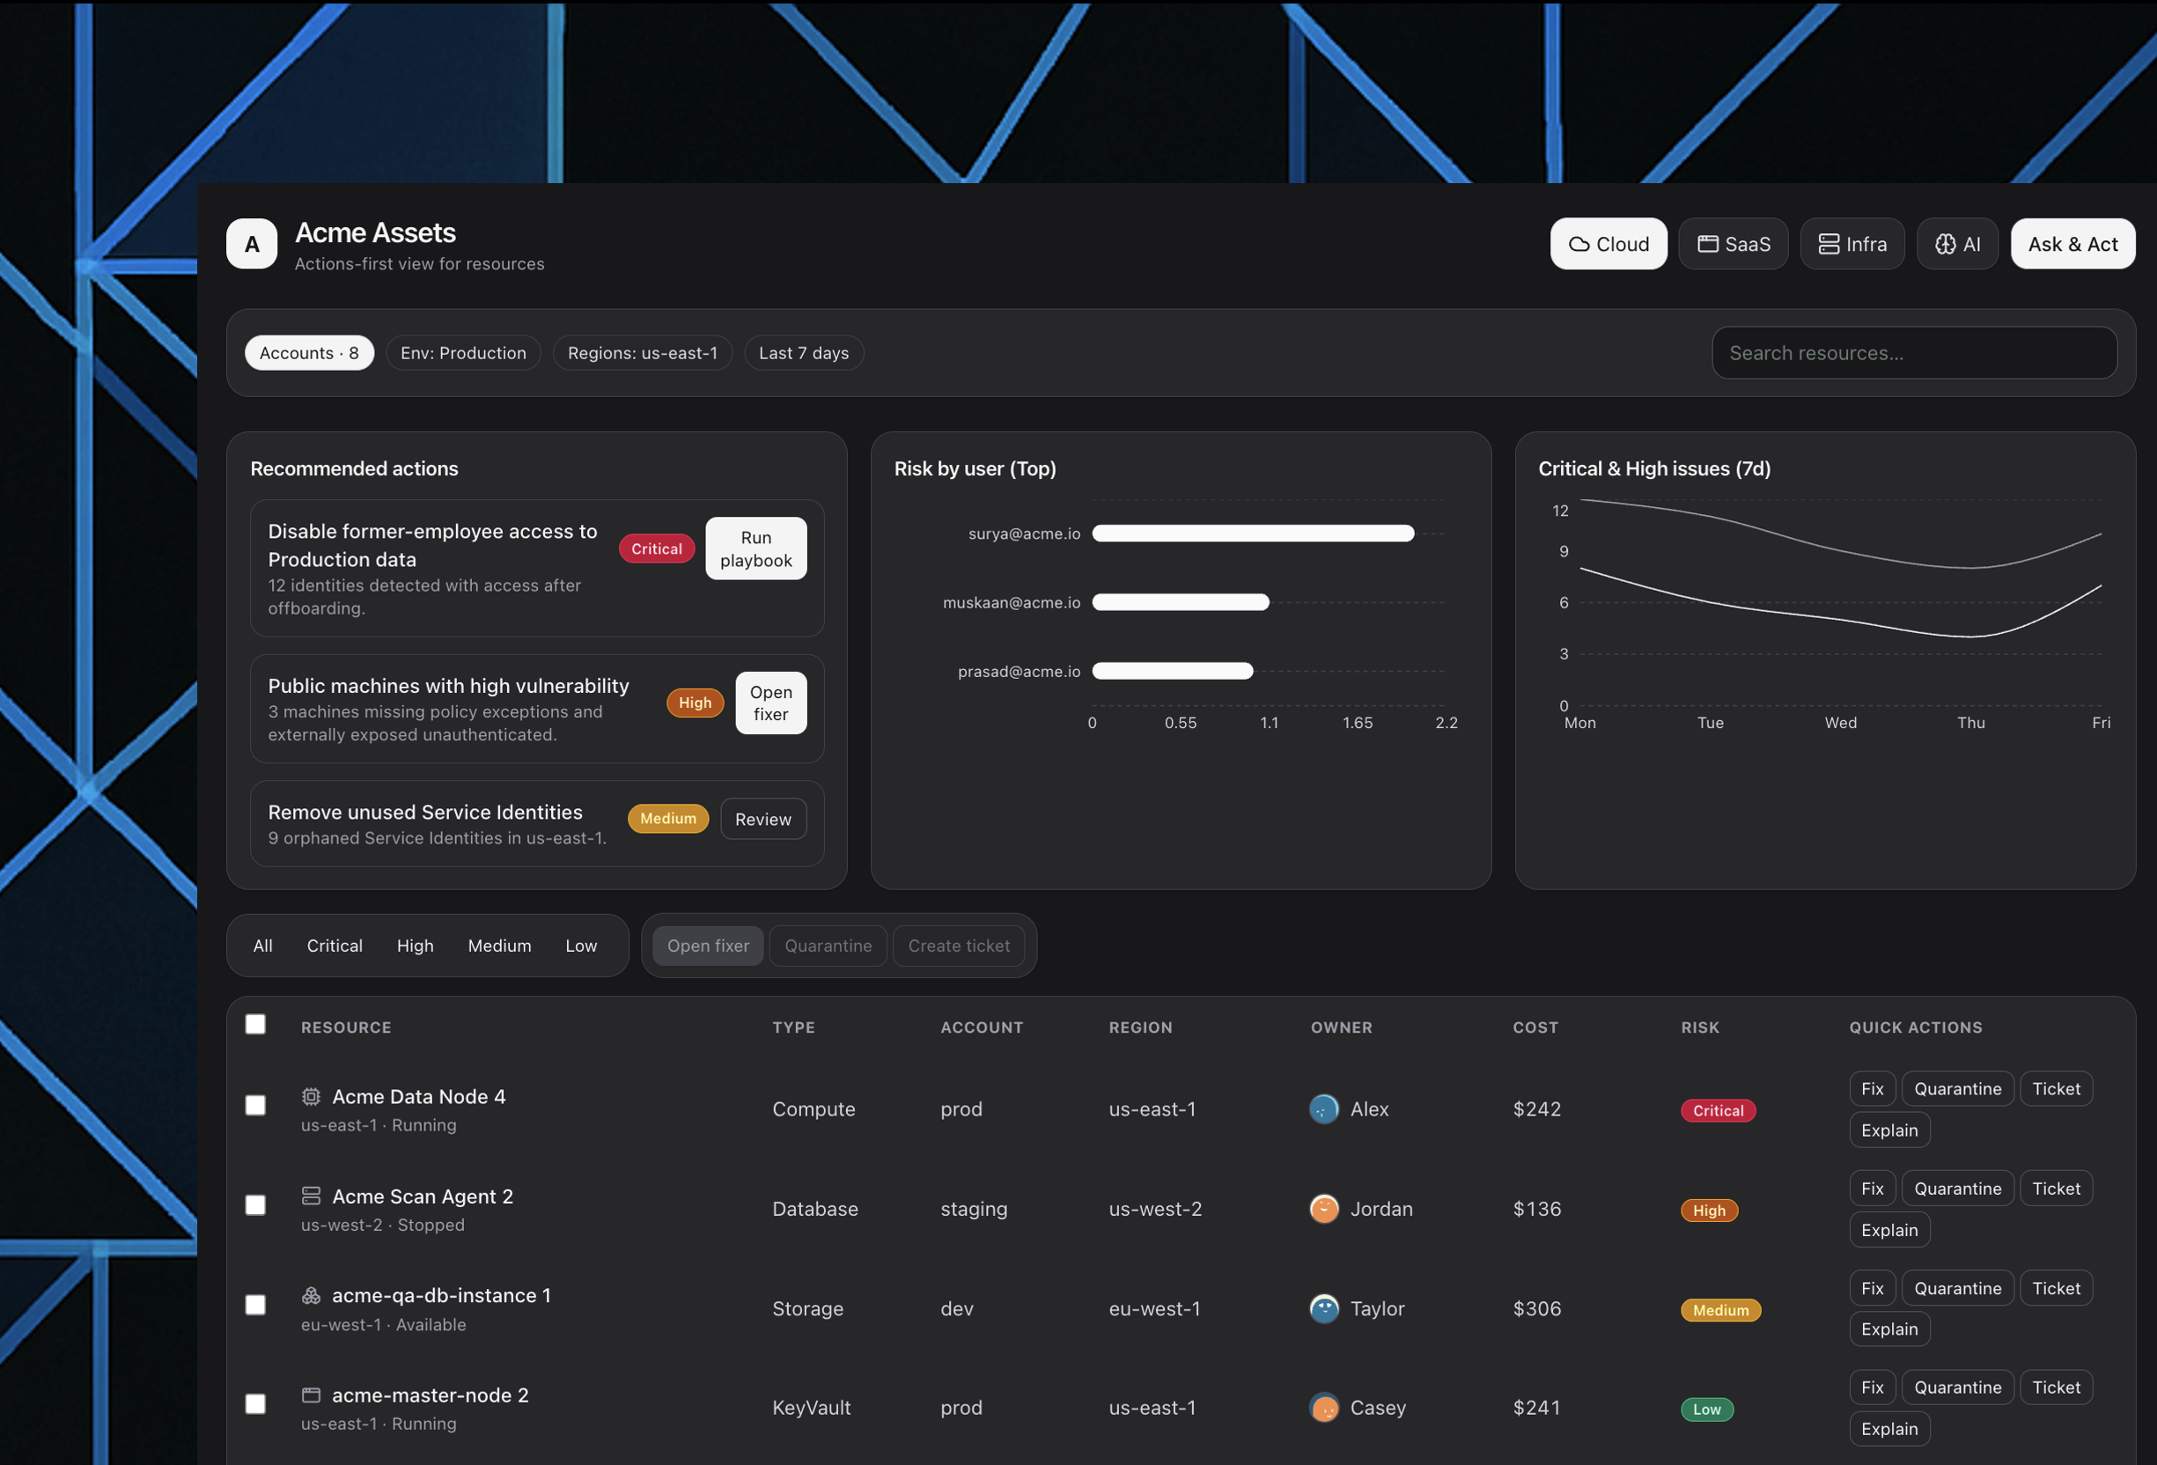This screenshot has height=1465, width=2157.
Task: Click Jordan's owner avatar
Action: pos(1323,1208)
